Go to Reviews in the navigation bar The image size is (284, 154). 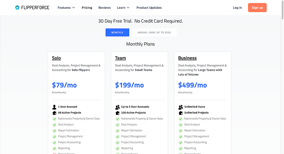pos(105,8)
